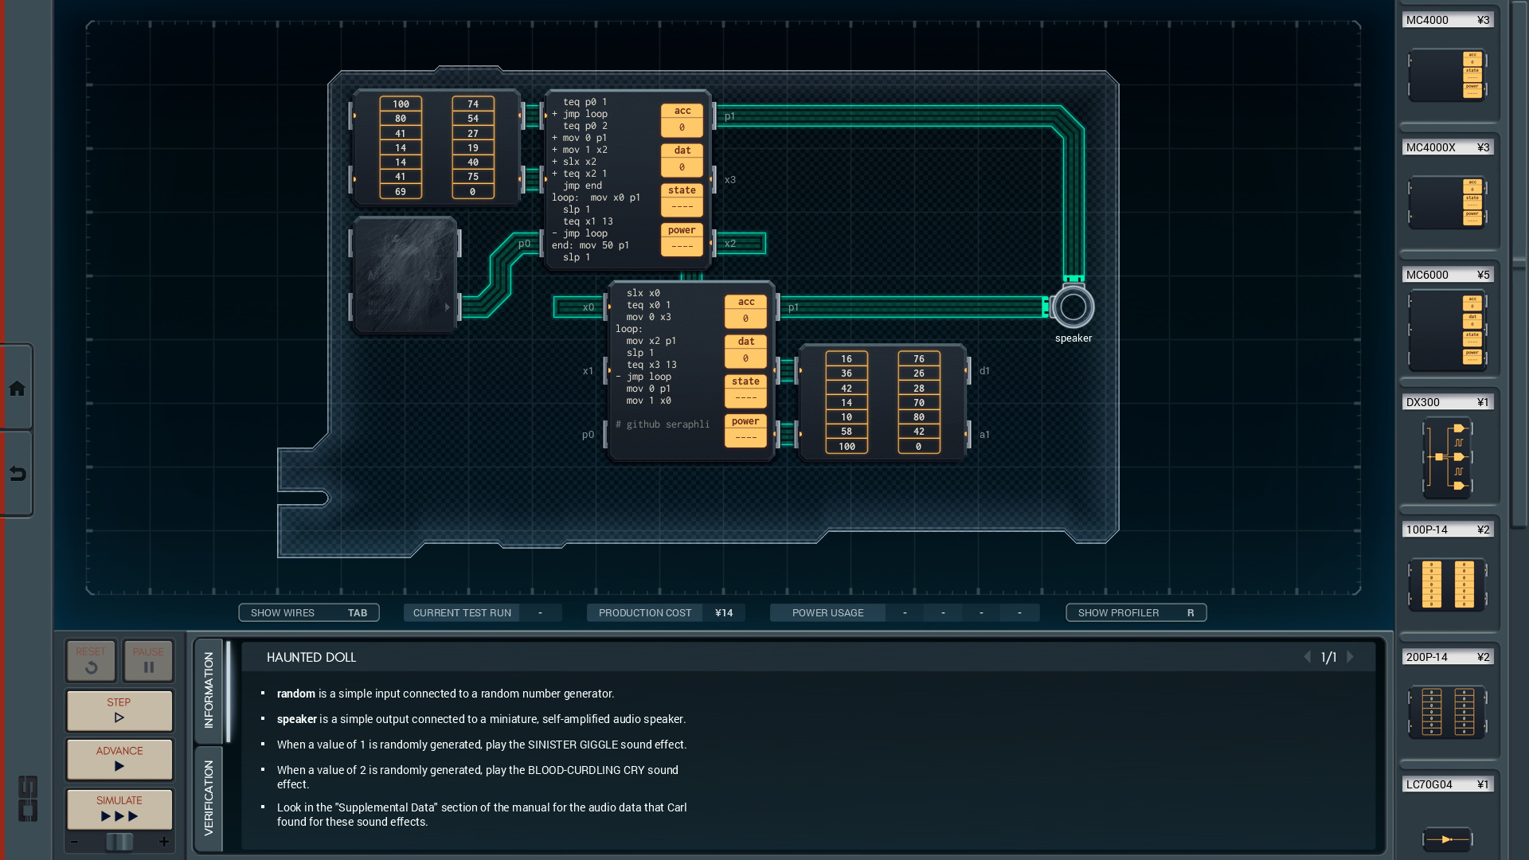Viewport: 1529px width, 860px height.
Task: Pick the MC4000 microcontroller part
Action: pos(1447,76)
